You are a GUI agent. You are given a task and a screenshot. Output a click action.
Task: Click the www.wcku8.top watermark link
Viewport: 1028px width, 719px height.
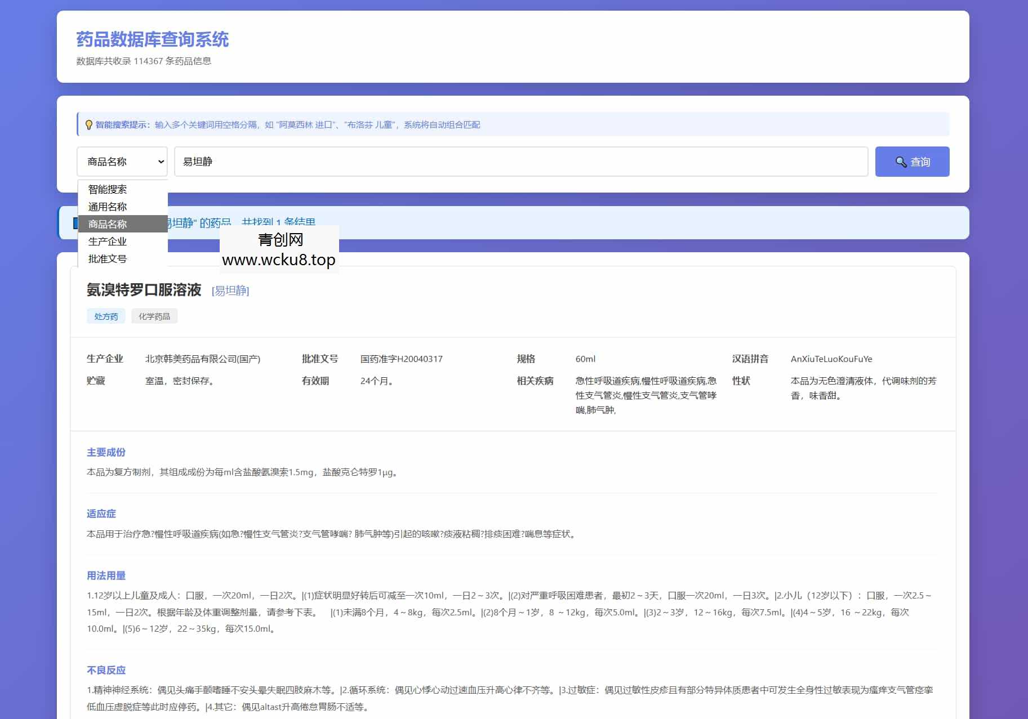pos(278,260)
